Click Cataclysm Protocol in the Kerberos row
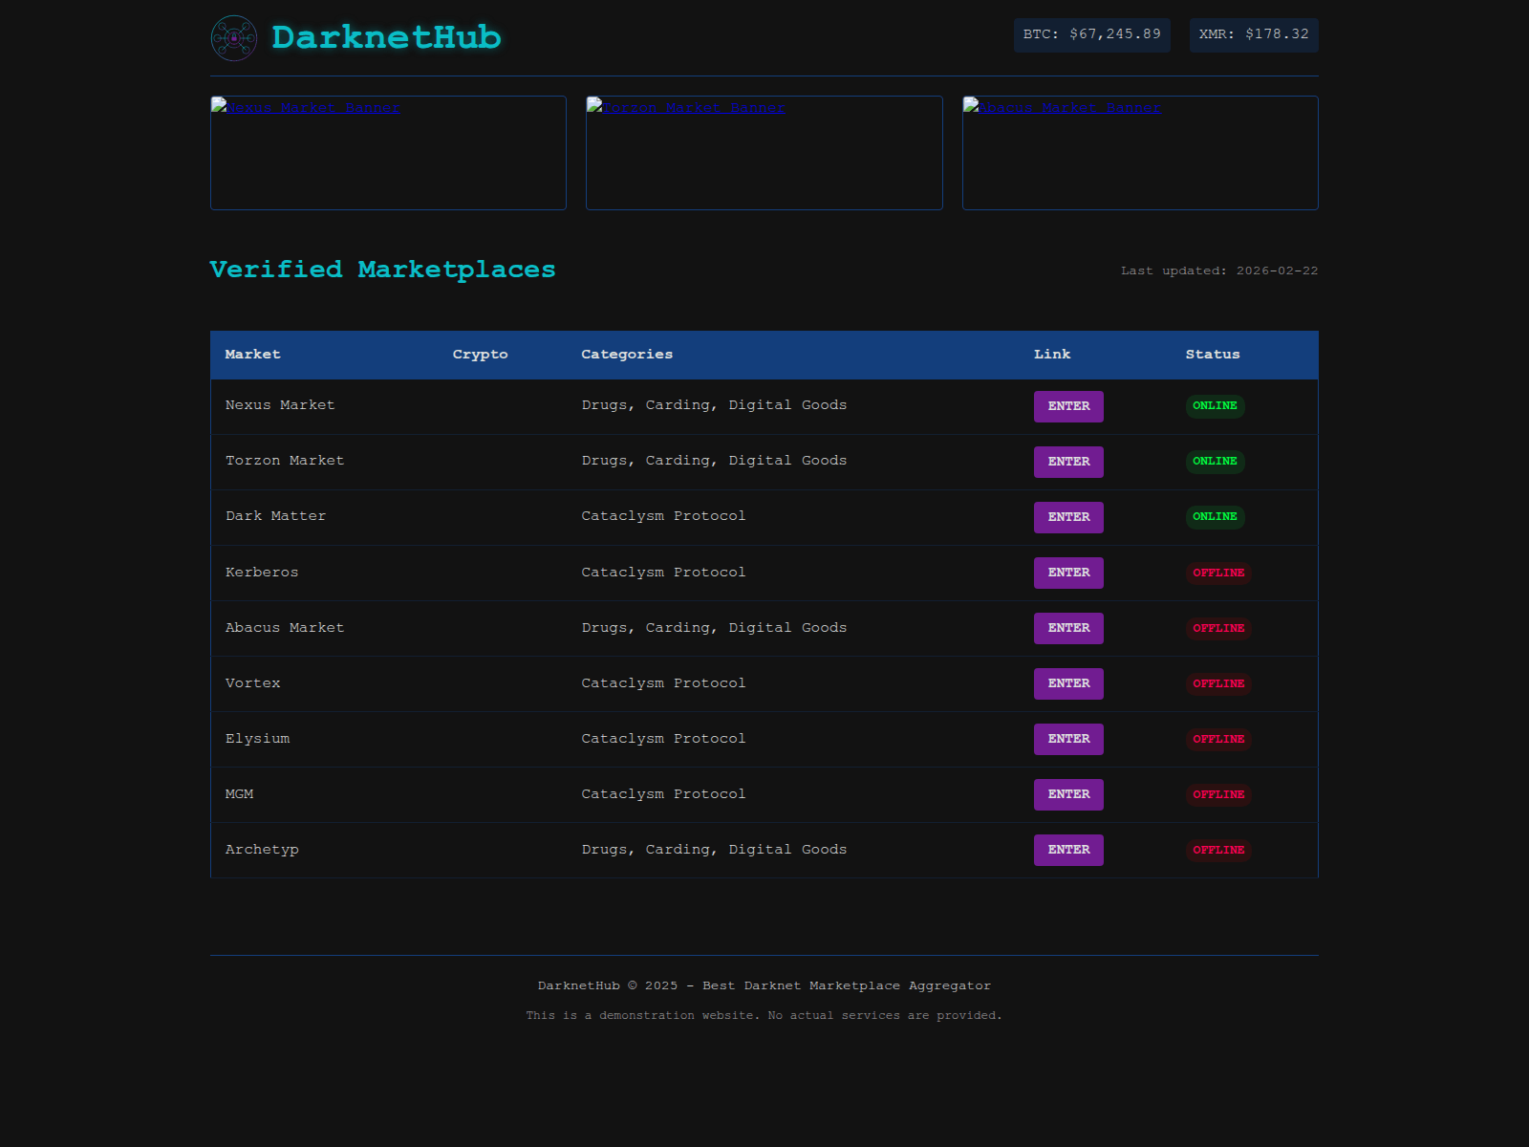 [663, 573]
